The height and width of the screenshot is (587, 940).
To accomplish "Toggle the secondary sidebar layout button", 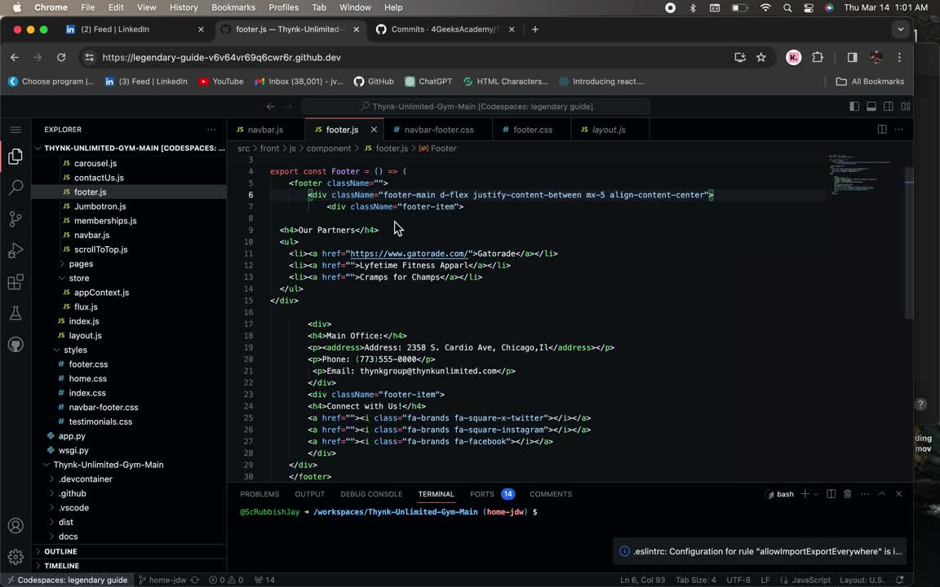I will [x=889, y=107].
